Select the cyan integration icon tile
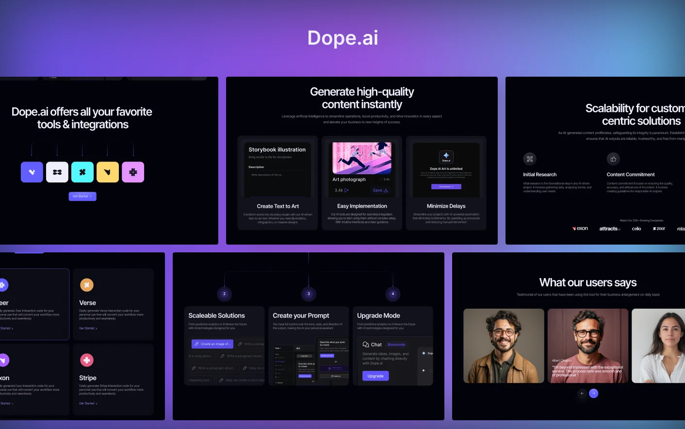 [82, 172]
